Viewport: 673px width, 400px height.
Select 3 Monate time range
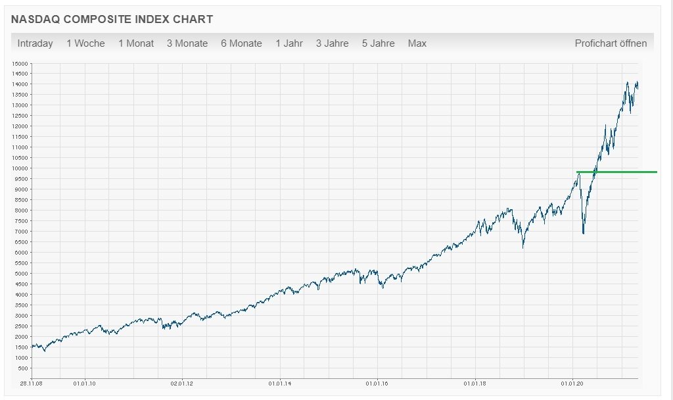(187, 43)
